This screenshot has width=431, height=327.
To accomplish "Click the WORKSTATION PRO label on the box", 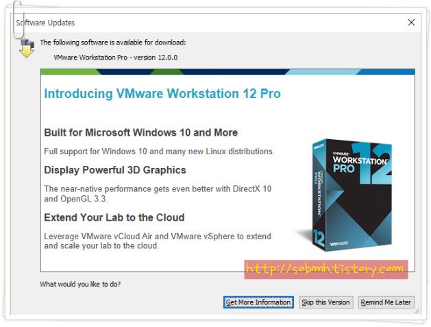I will [x=358, y=163].
